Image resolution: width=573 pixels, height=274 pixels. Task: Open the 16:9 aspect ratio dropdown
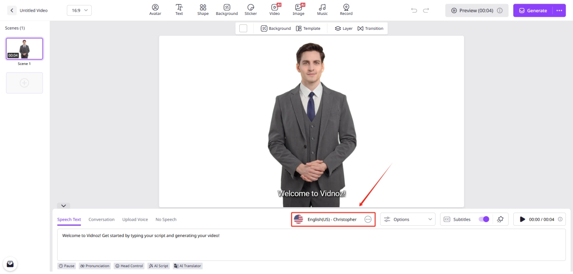[79, 10]
